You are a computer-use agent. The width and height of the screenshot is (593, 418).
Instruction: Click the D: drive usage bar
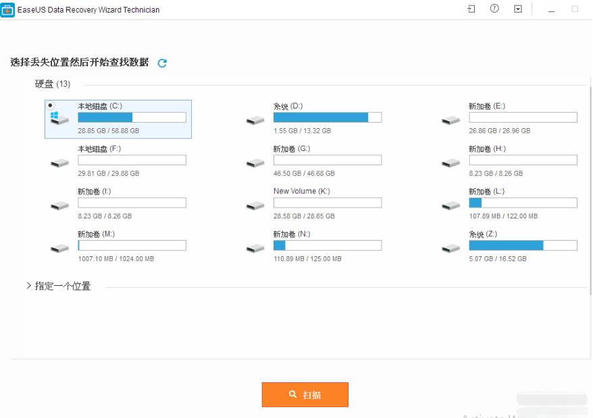point(328,117)
